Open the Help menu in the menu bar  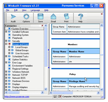click(46, 10)
